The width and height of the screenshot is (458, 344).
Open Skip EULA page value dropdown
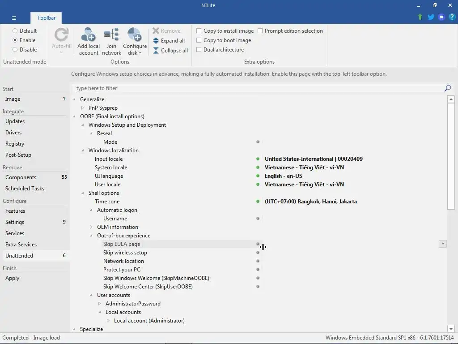(x=442, y=244)
